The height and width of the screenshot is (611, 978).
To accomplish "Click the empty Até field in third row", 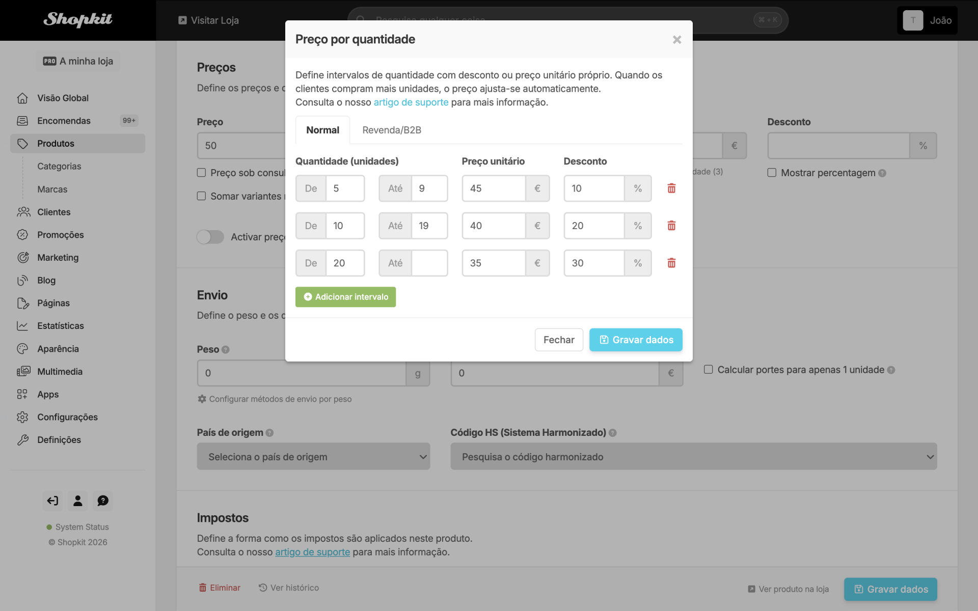I will [x=429, y=263].
